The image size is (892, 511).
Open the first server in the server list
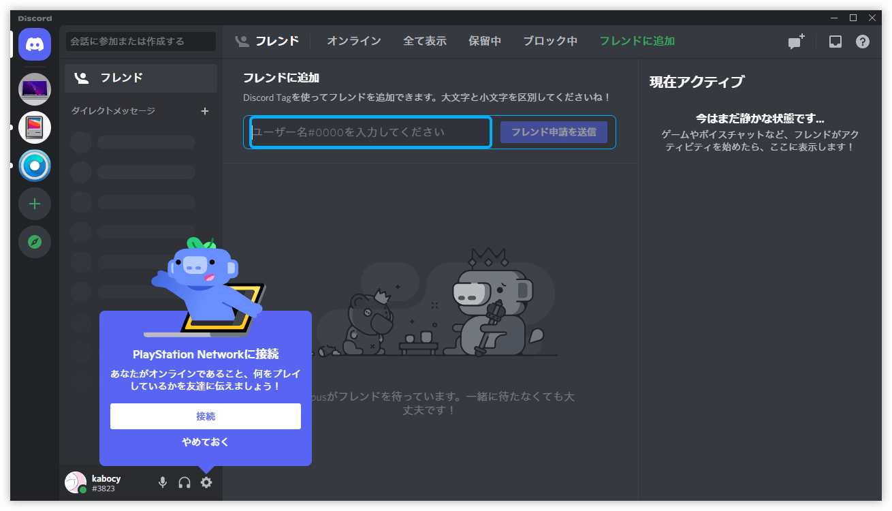pyautogui.click(x=35, y=89)
